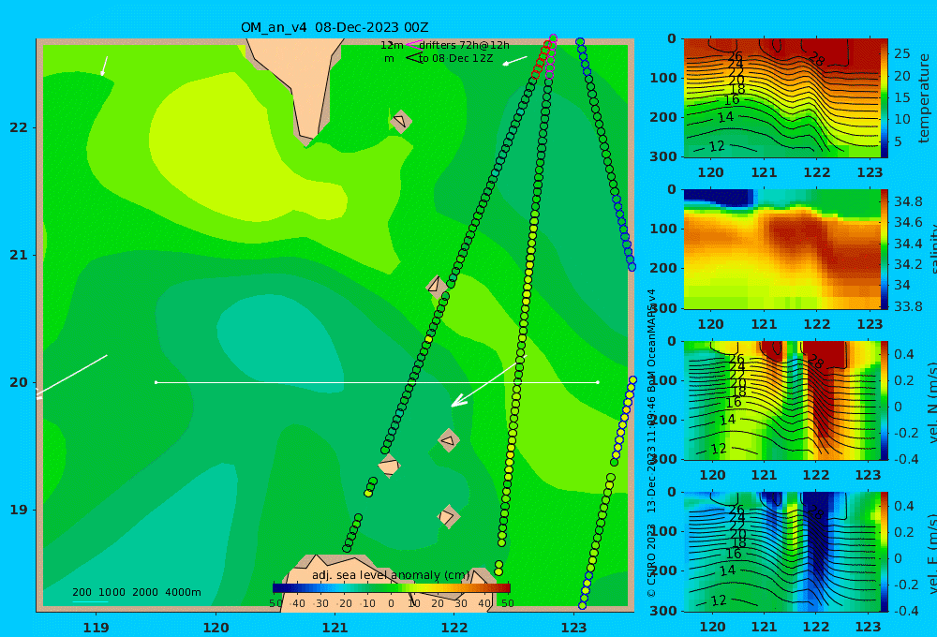Click latitude label 19 on the main map

19,510
